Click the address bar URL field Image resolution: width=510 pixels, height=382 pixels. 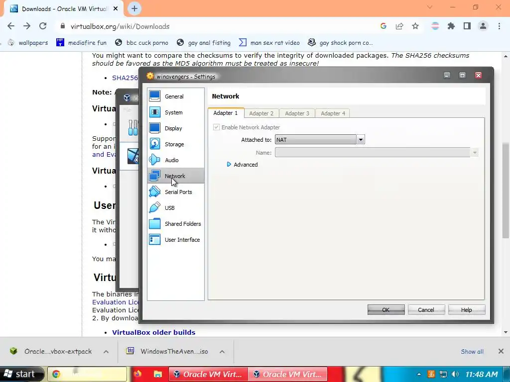215,26
